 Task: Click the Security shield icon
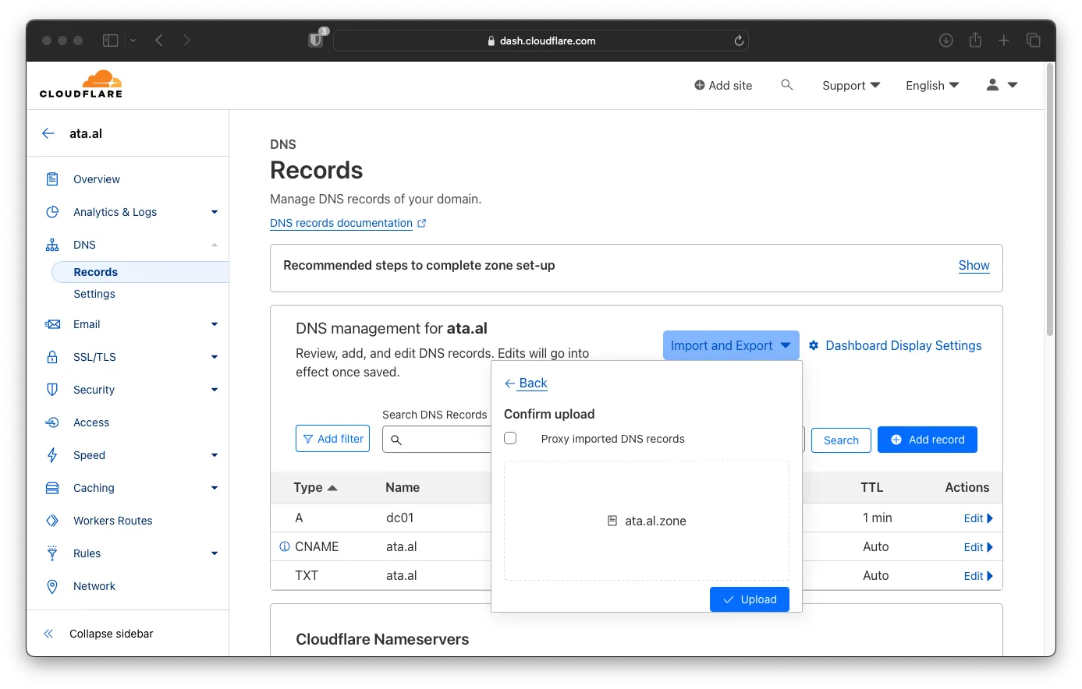[52, 390]
